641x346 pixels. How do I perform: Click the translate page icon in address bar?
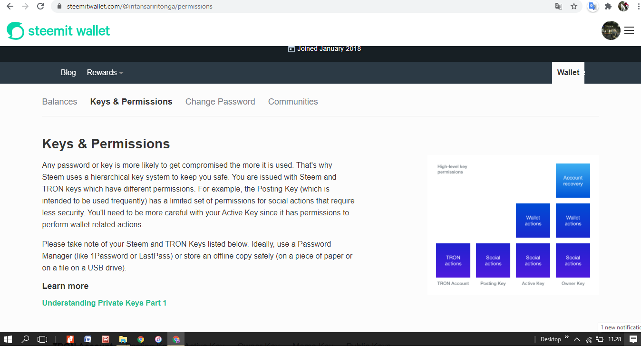tap(559, 7)
